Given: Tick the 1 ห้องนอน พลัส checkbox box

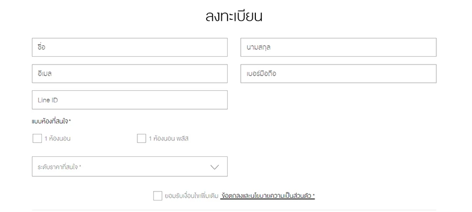Looking at the screenshot, I should [x=141, y=139].
